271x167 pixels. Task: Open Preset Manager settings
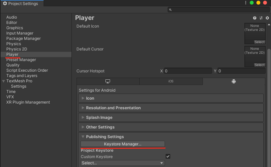pos(21,60)
